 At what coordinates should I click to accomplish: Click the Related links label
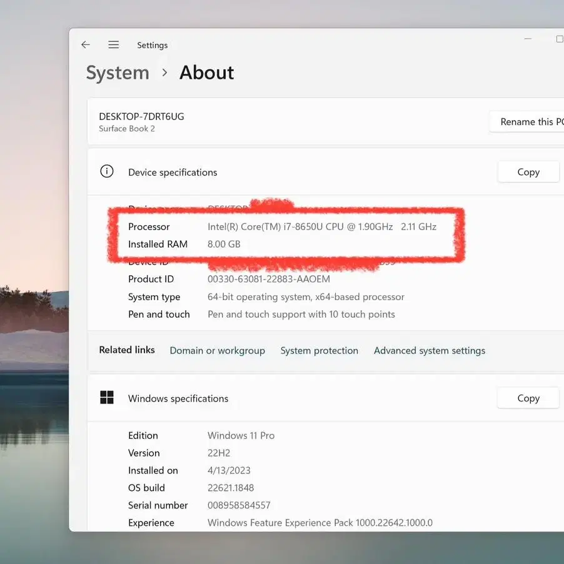[127, 350]
